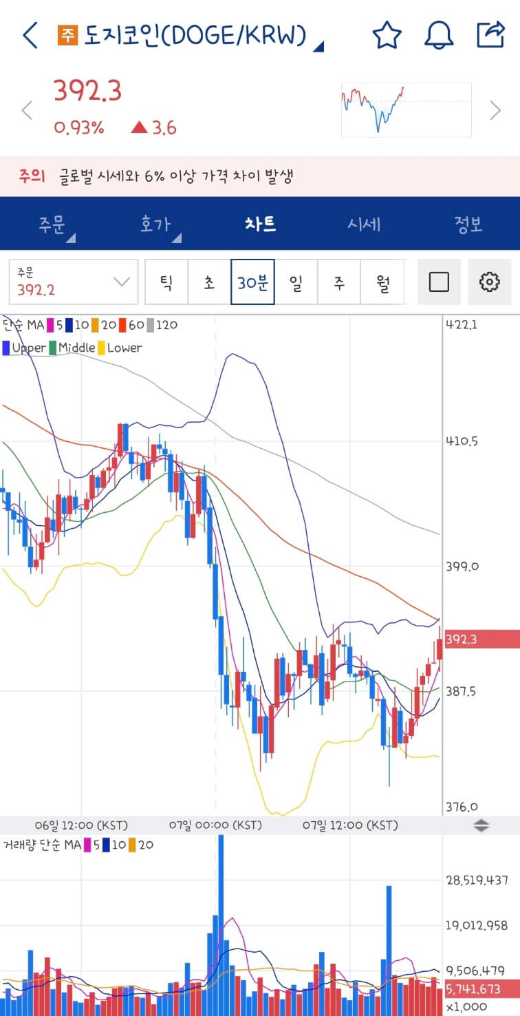Open price alerts via bell icon
This screenshot has height=1016, width=520.
[439, 35]
